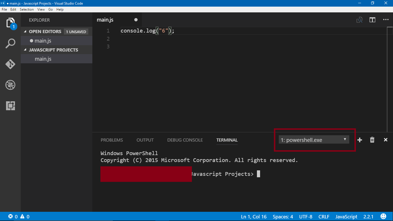Change language mode via JavaScript indicator
The width and height of the screenshot is (393, 221).
(x=346, y=217)
